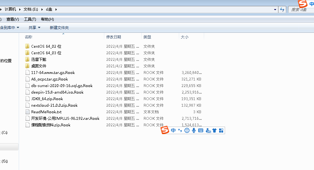The width and height of the screenshot is (314, 170).
Task: Open toolbox grid icon on IME toolbar
Action: pos(221,131)
